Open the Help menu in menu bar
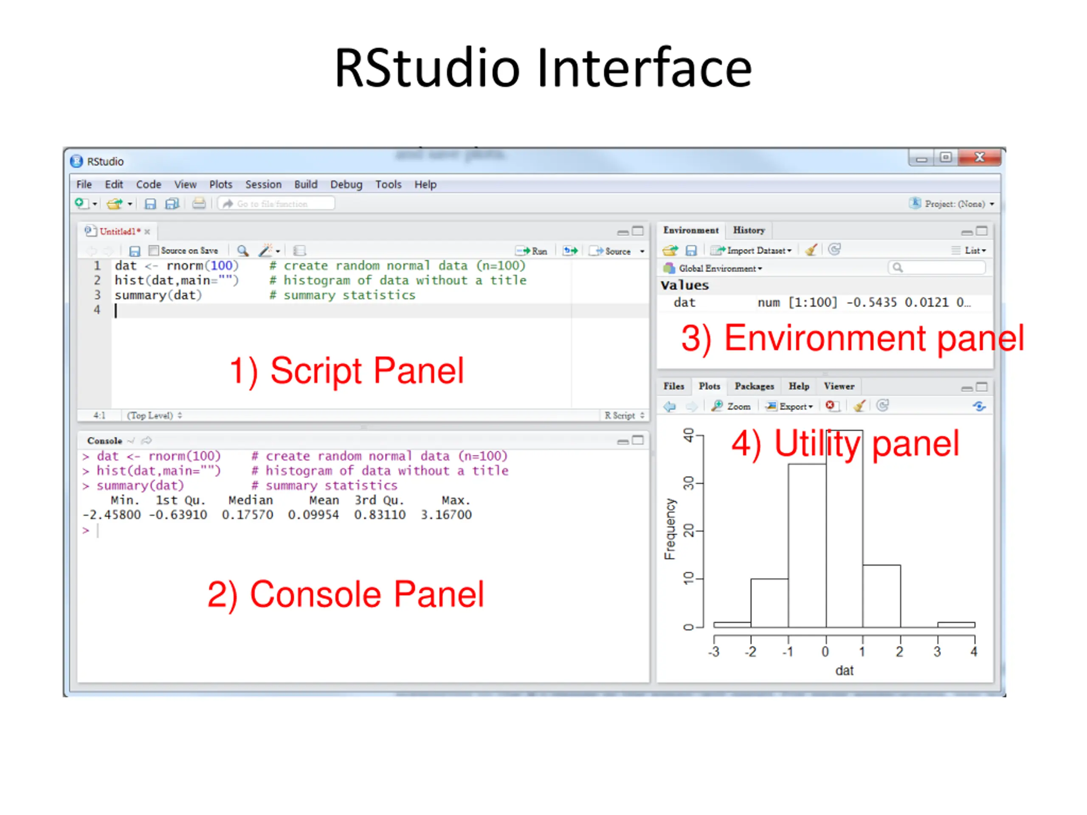This screenshot has height=815, width=1087. (x=425, y=184)
